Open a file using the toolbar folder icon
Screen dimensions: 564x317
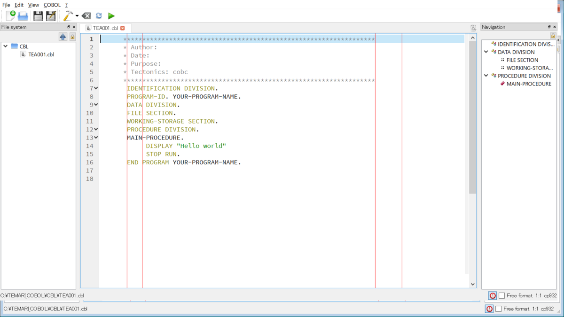[x=23, y=16]
